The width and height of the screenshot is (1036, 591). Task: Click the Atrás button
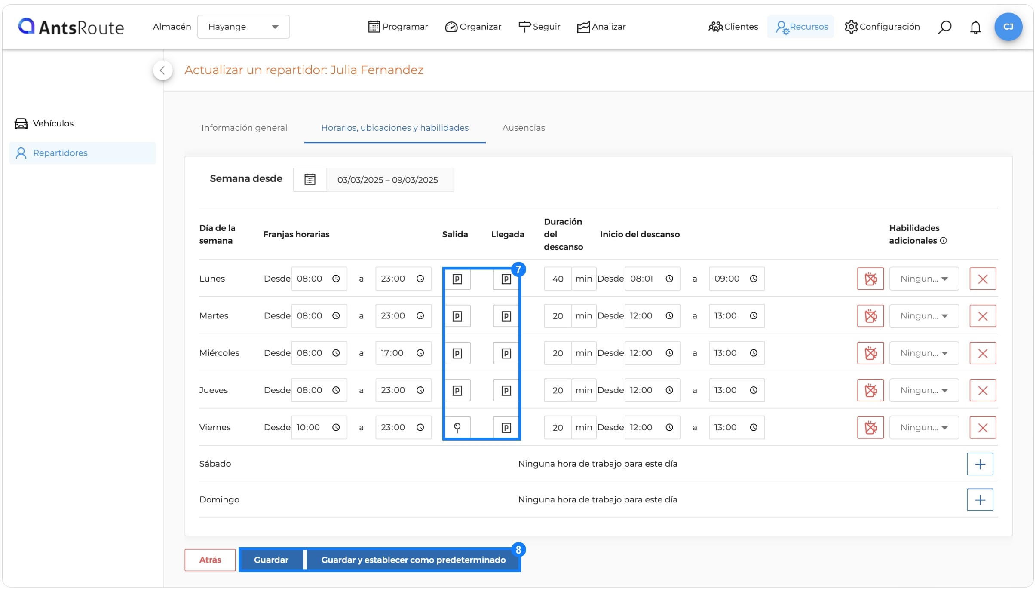point(210,560)
